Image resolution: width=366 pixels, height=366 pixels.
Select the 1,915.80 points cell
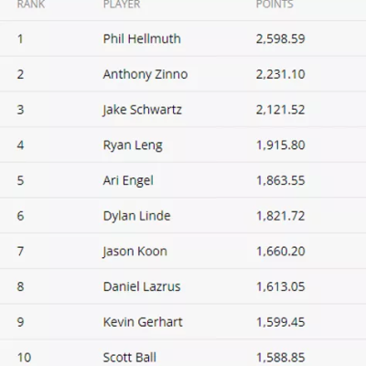pyautogui.click(x=281, y=145)
